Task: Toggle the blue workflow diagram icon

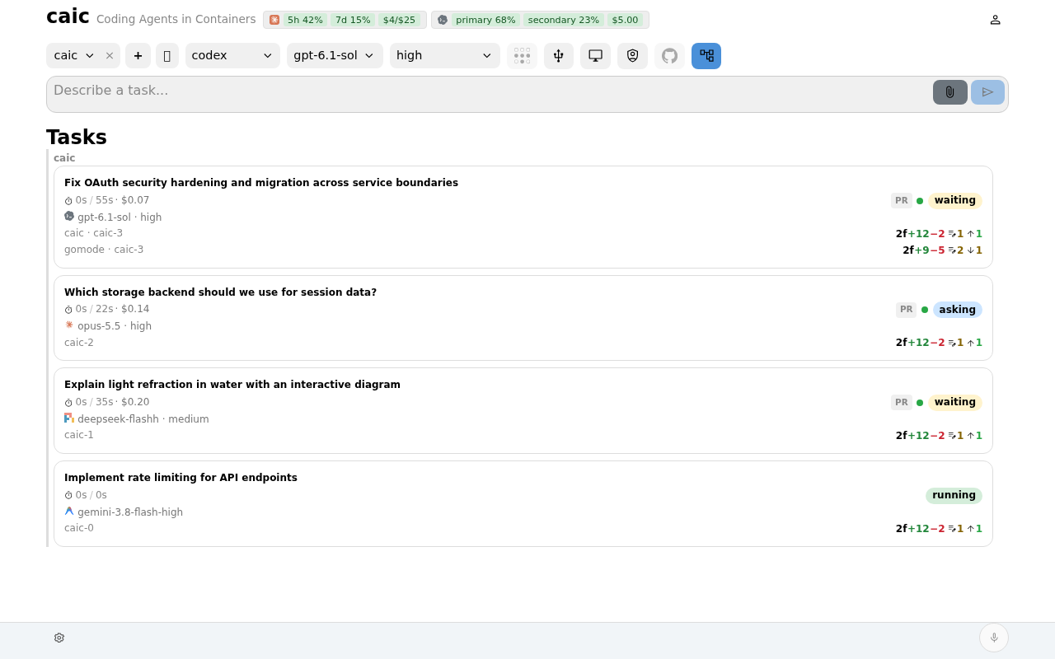Action: [706, 56]
